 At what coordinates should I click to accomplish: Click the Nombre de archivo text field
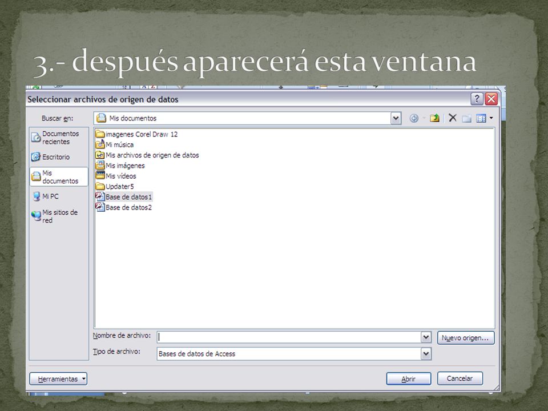tap(289, 337)
